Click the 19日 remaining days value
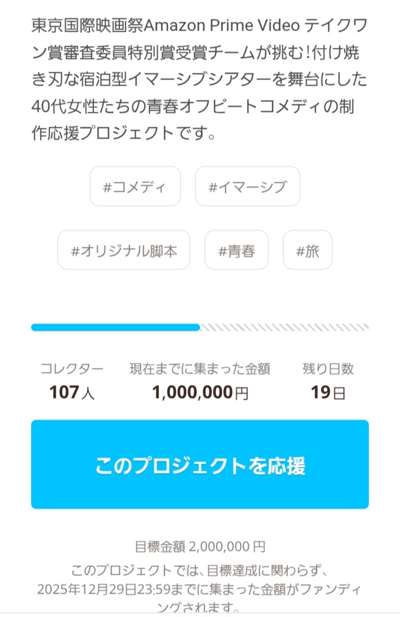 (328, 392)
